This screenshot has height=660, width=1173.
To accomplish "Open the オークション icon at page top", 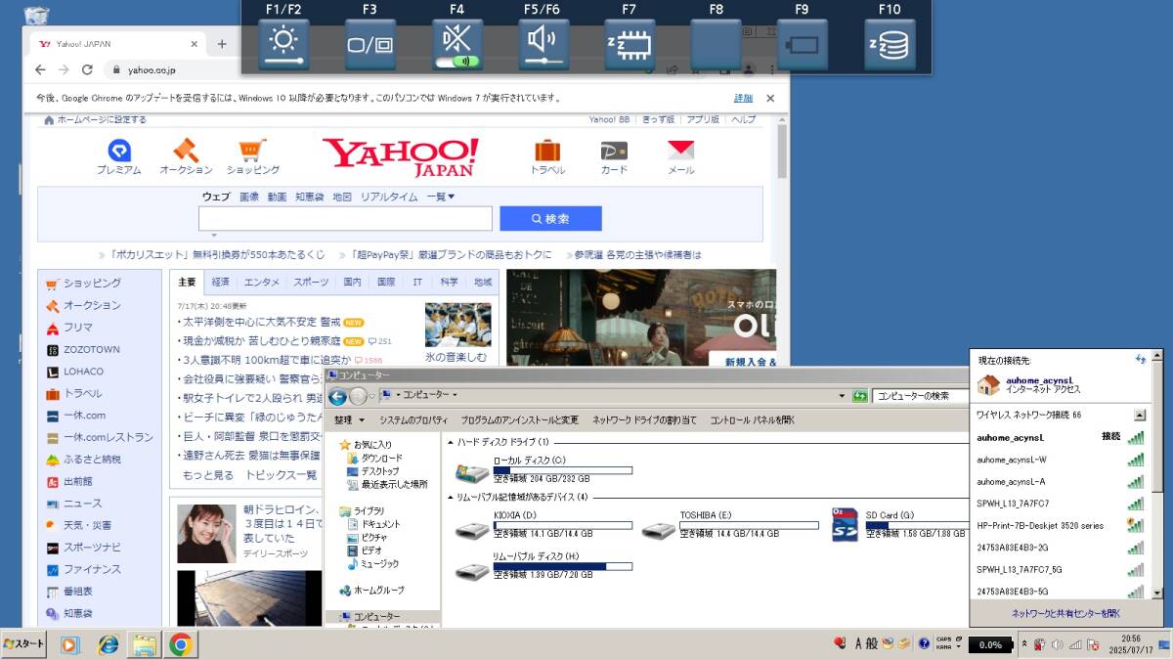I will (x=186, y=157).
